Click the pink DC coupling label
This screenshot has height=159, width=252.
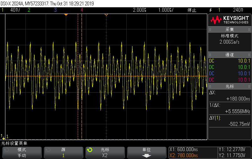click(212, 80)
